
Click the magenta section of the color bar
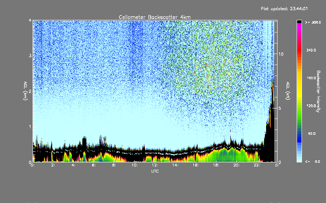pyautogui.click(x=299, y=28)
